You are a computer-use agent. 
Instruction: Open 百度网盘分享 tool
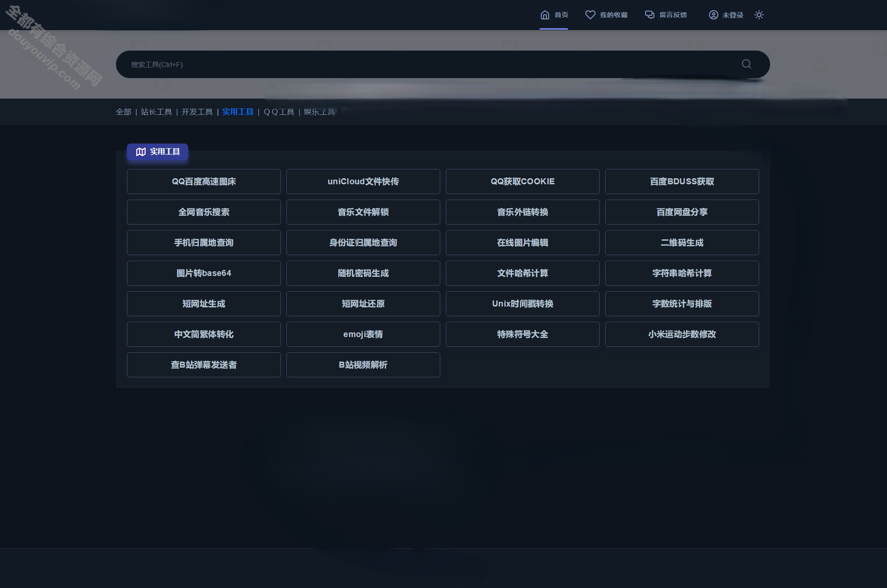(x=682, y=212)
